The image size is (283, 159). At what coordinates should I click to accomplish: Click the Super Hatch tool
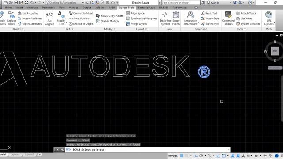[176, 18]
